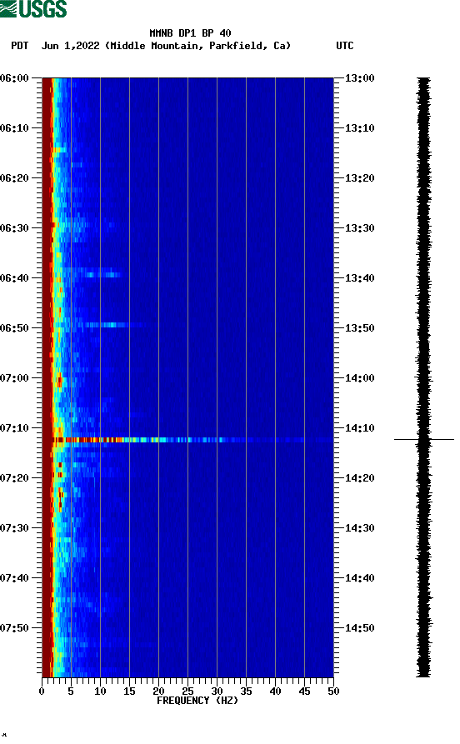Click the 13:50 UTC time label
The height and width of the screenshot is (744, 460).
359,328
